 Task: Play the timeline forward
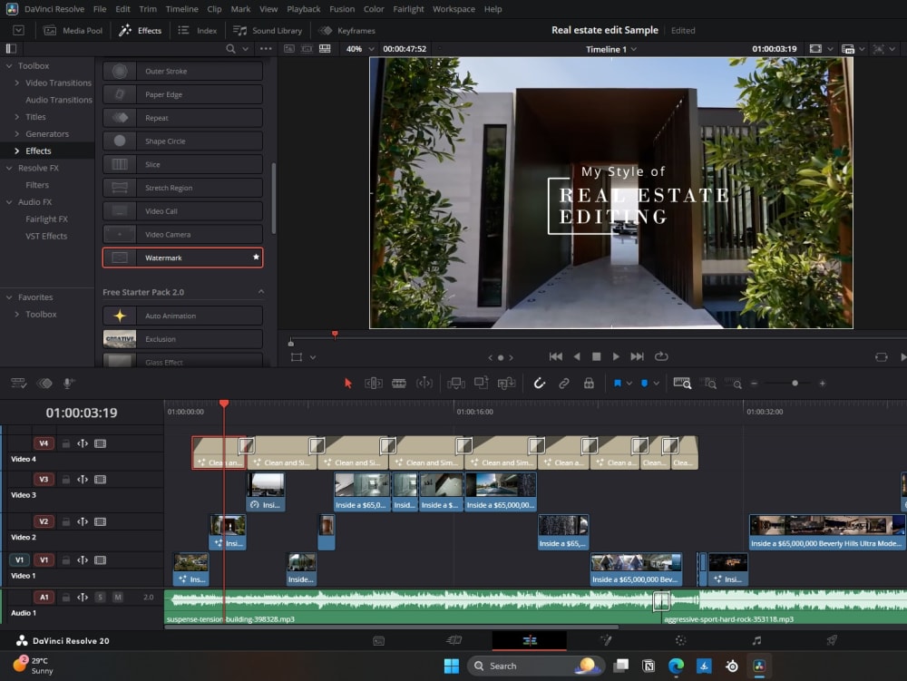(x=616, y=356)
